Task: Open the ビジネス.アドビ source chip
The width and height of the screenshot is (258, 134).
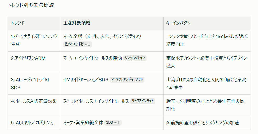Action: 77,44
